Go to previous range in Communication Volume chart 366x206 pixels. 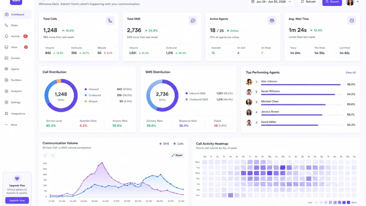45,156
